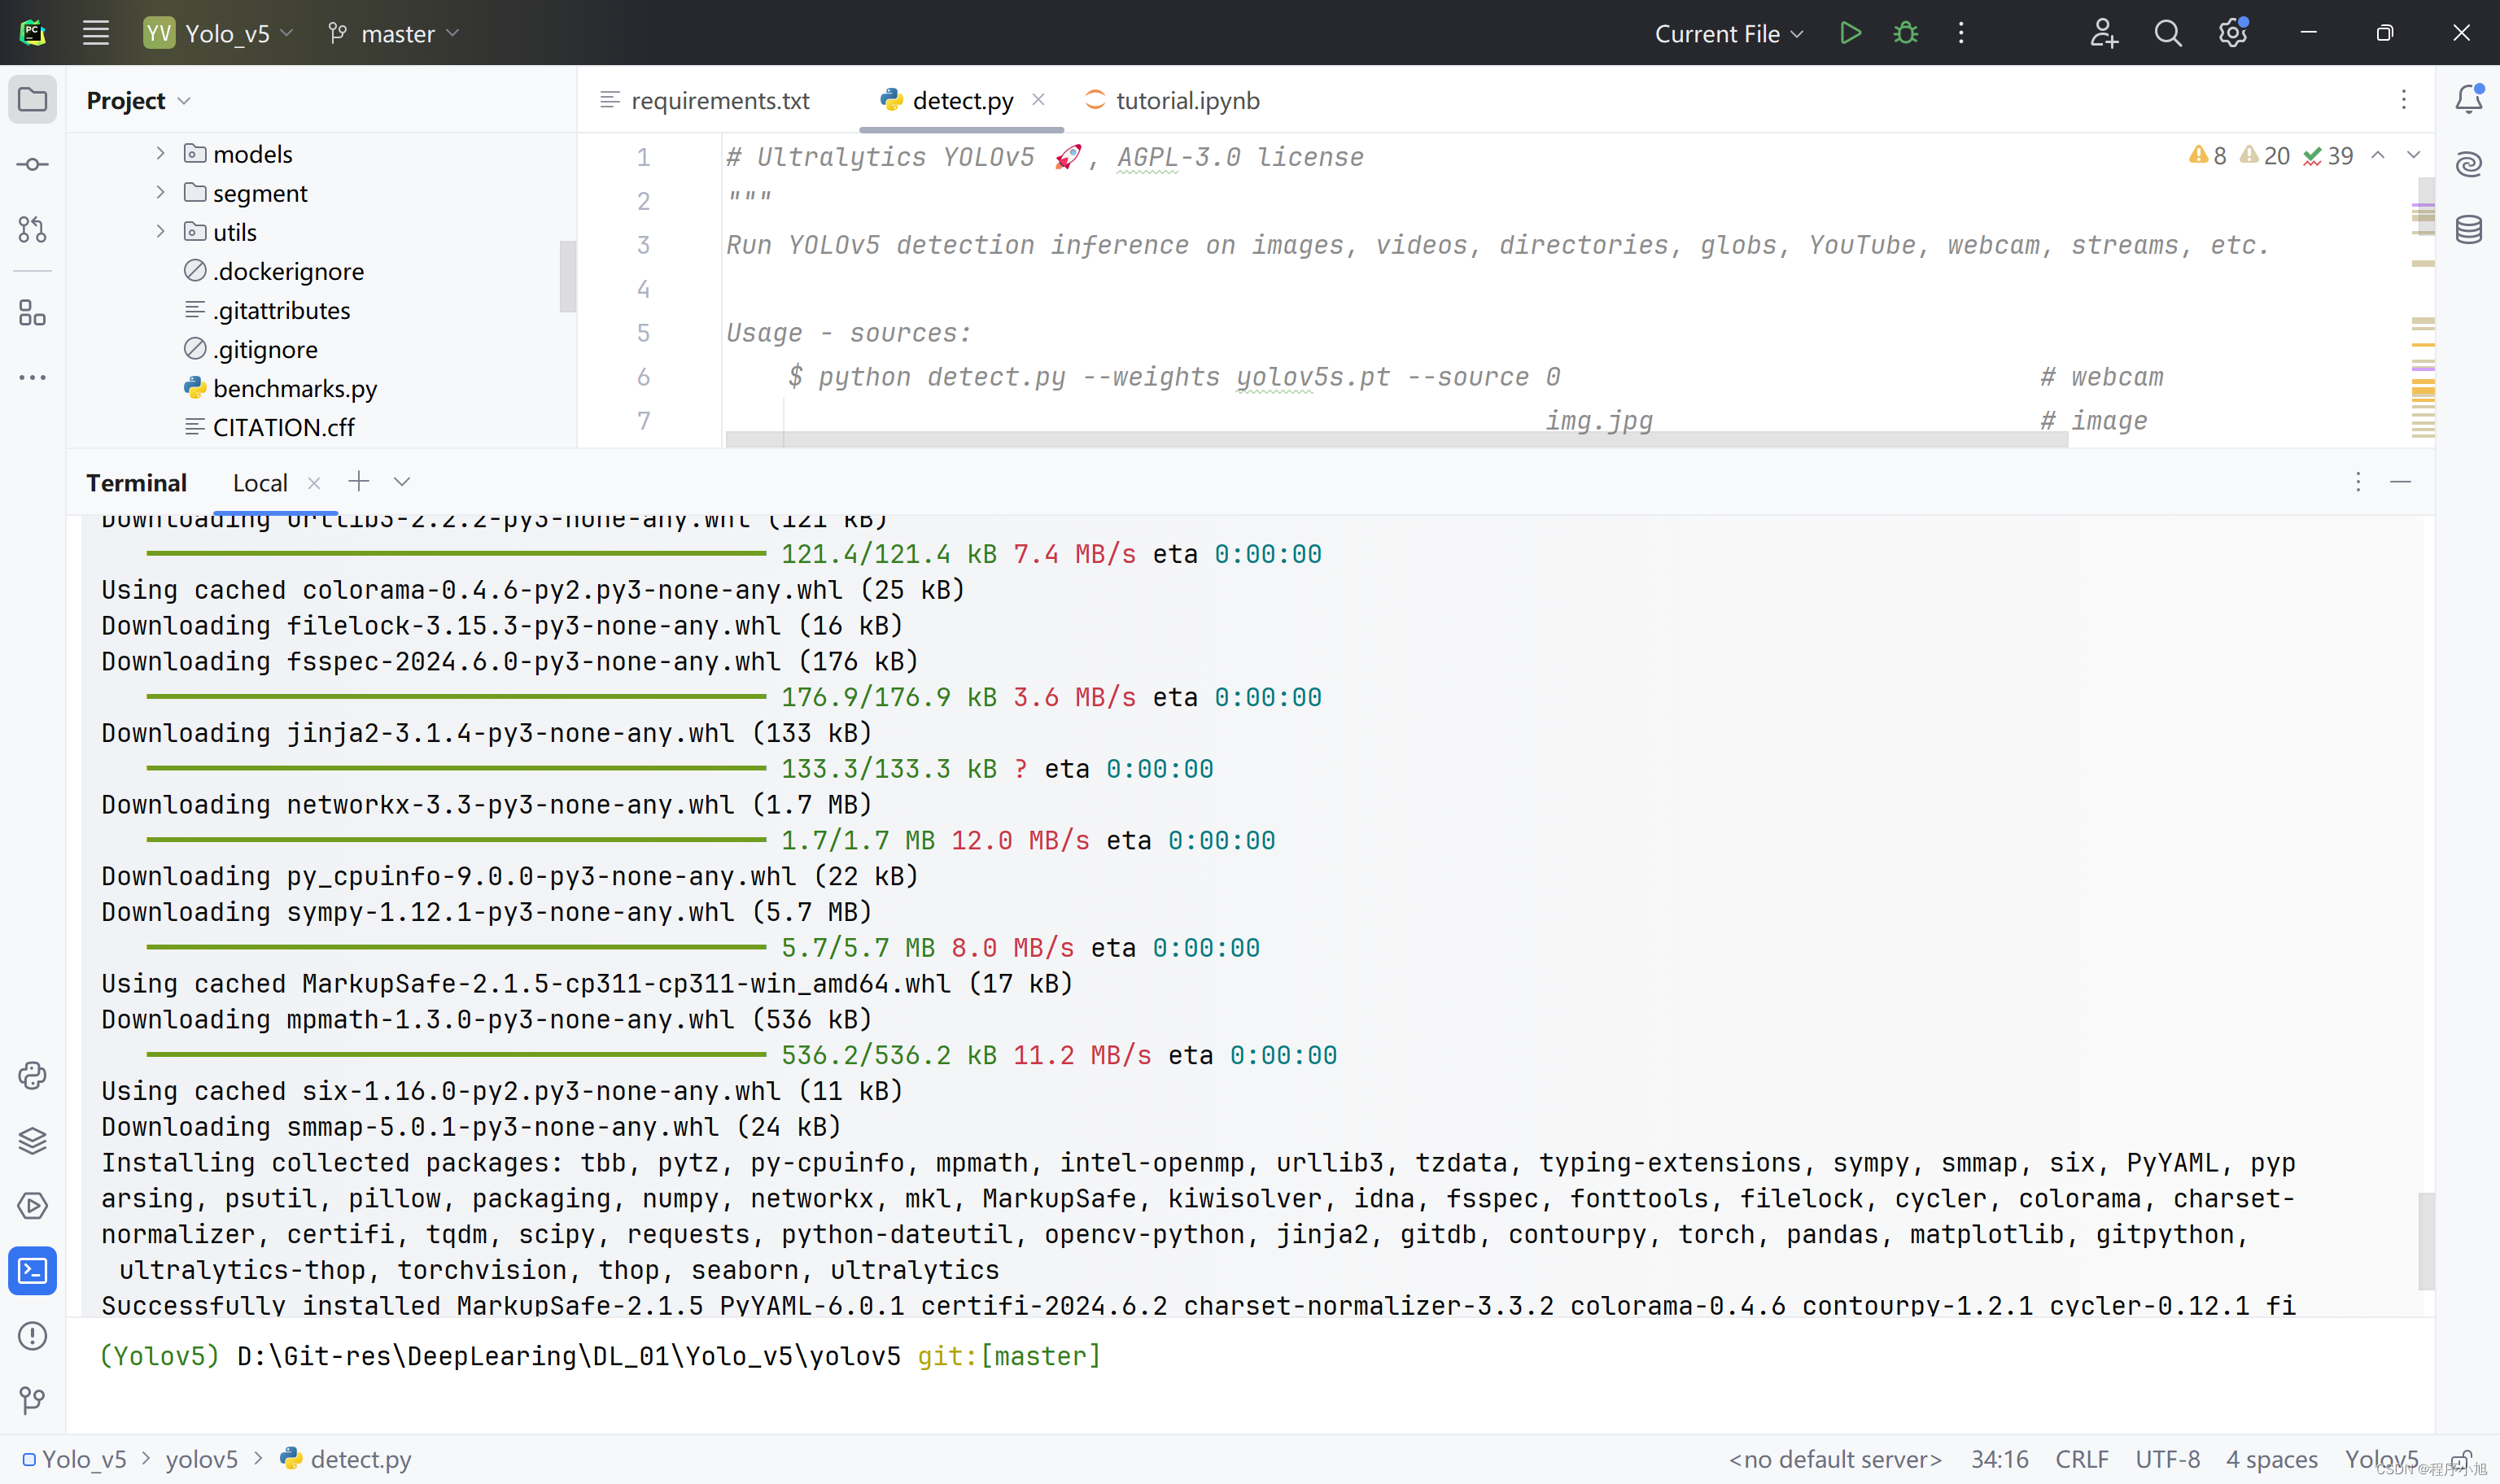Expand the models folder in tree

(x=160, y=153)
